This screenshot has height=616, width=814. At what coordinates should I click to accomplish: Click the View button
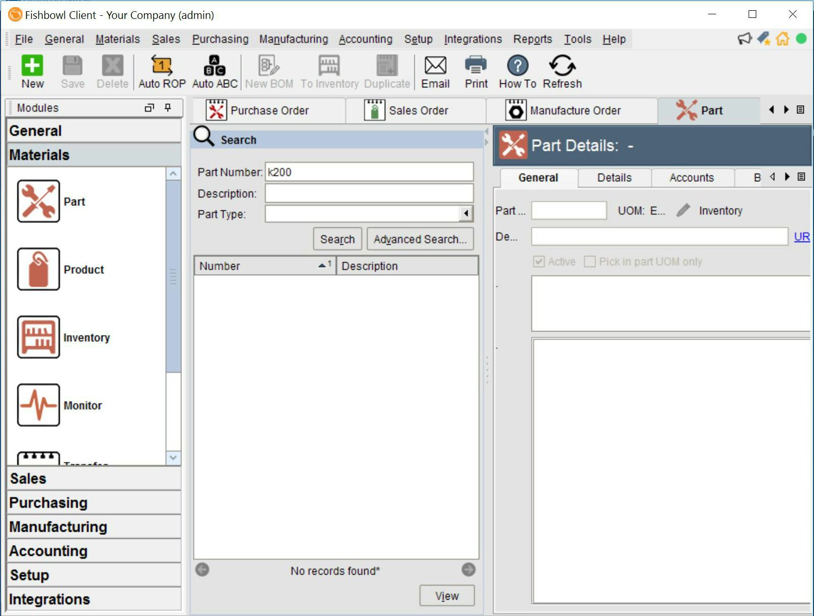[x=447, y=596]
